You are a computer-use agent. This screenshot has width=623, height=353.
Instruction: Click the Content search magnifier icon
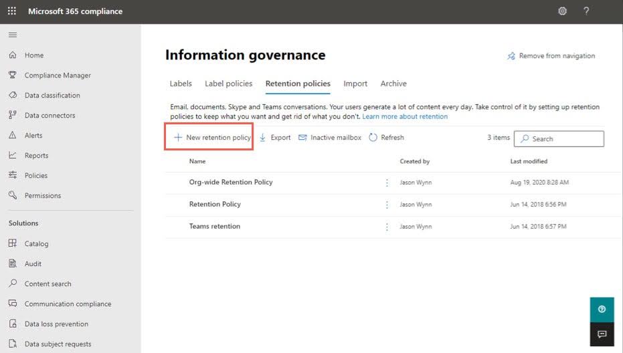pos(13,283)
